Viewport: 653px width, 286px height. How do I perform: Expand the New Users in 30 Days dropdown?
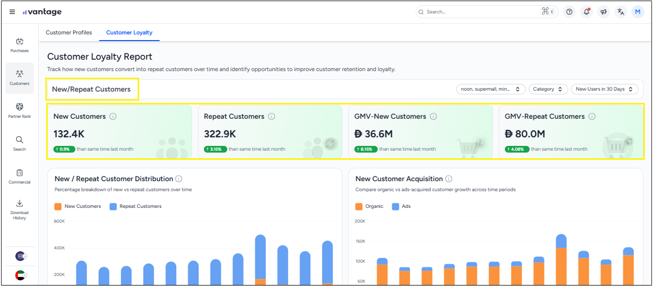tap(604, 89)
